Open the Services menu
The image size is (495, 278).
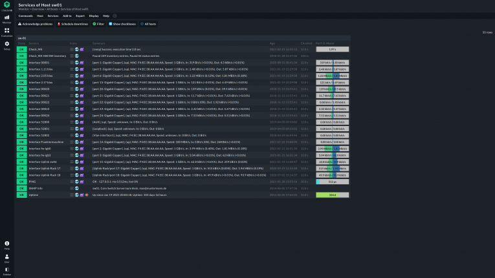(x=53, y=15)
